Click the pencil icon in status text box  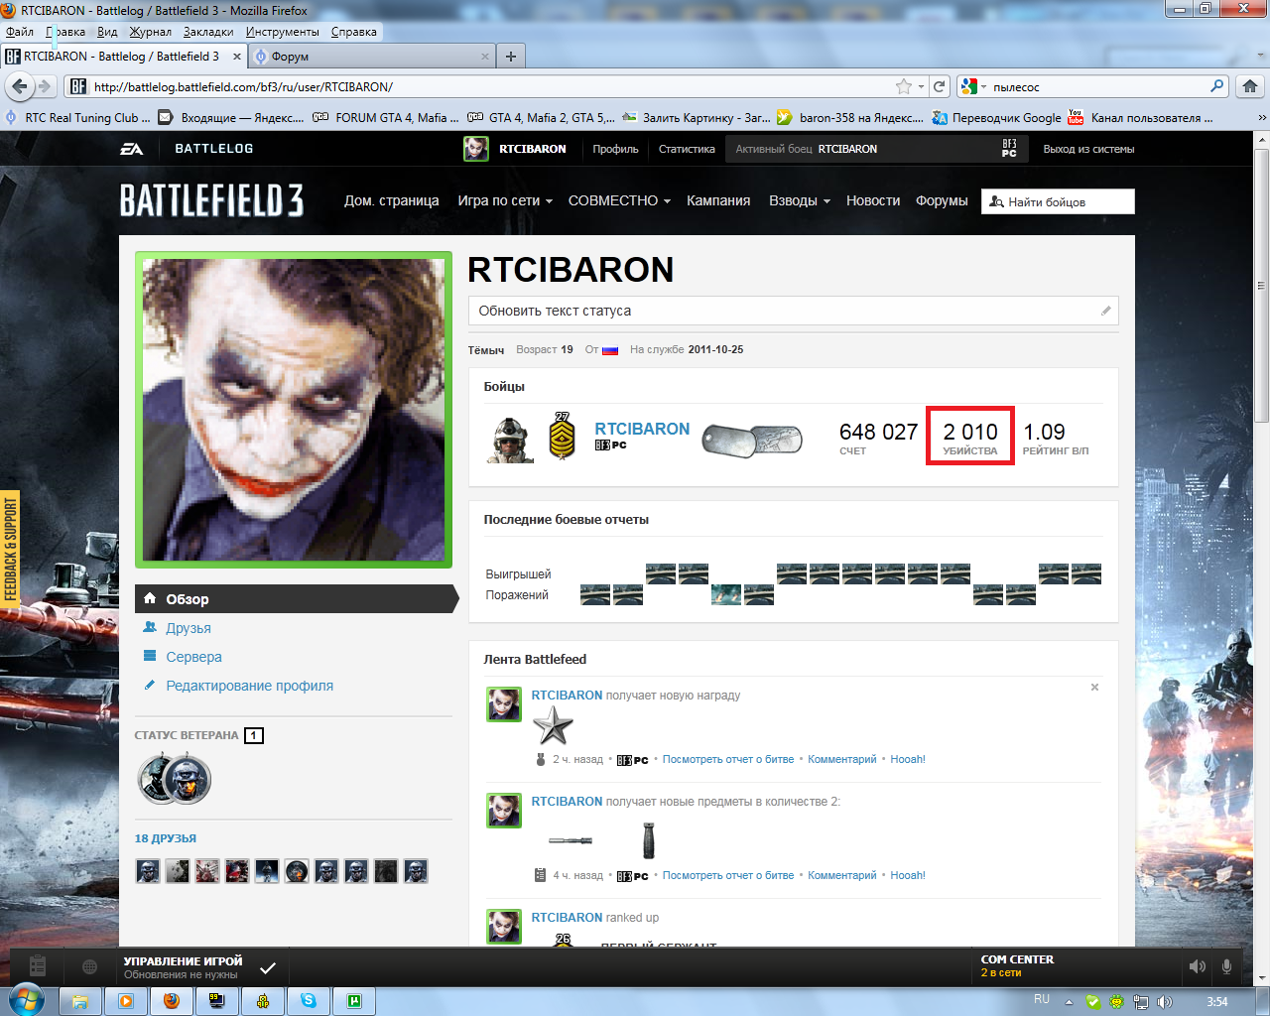pos(1106,311)
